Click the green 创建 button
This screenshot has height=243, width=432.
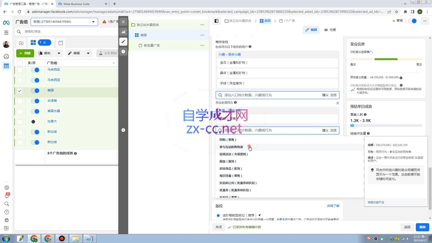pos(25,53)
